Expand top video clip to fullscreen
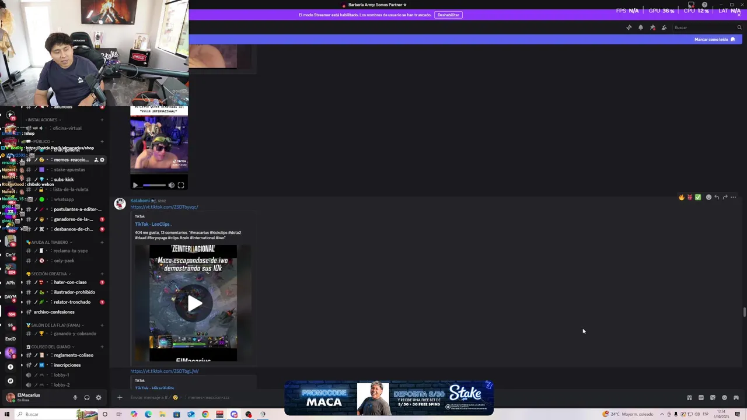Screen dimensions: 747x420 coord(181,185)
